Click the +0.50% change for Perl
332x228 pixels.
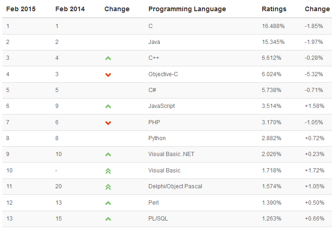coord(314,203)
